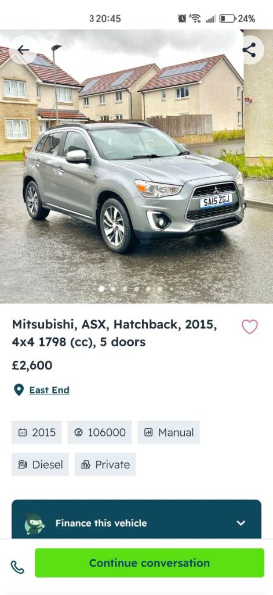Click the location pin icon

tap(19, 390)
